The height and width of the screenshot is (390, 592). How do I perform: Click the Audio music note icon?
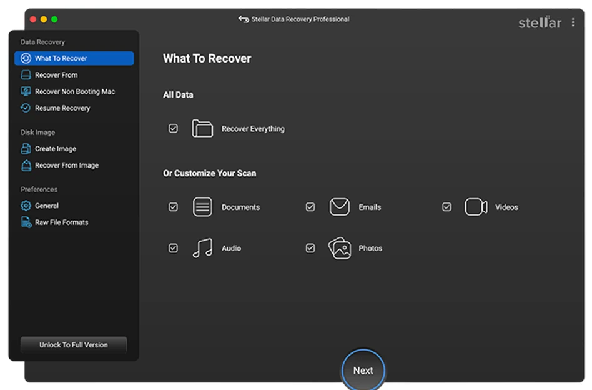pos(202,248)
